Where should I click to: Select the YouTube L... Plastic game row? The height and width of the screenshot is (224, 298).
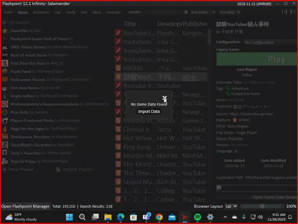click(161, 33)
